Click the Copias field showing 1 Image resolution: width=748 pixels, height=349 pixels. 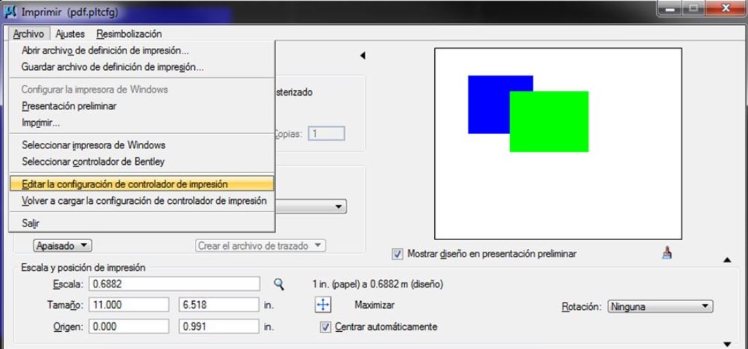(x=327, y=133)
